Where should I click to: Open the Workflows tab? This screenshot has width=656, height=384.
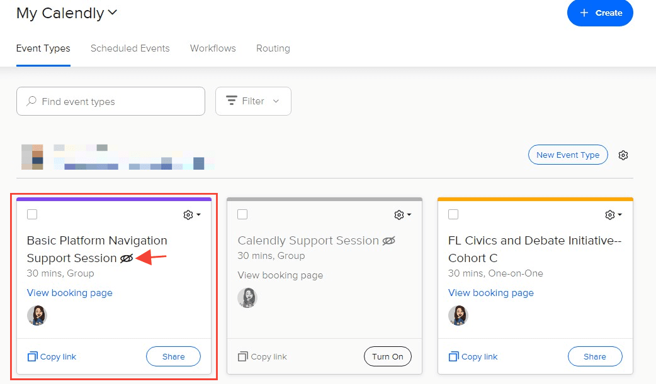[x=213, y=48]
